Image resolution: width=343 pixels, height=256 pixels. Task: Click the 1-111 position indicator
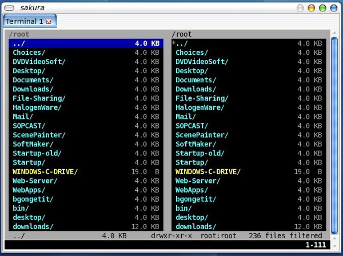click(316, 245)
